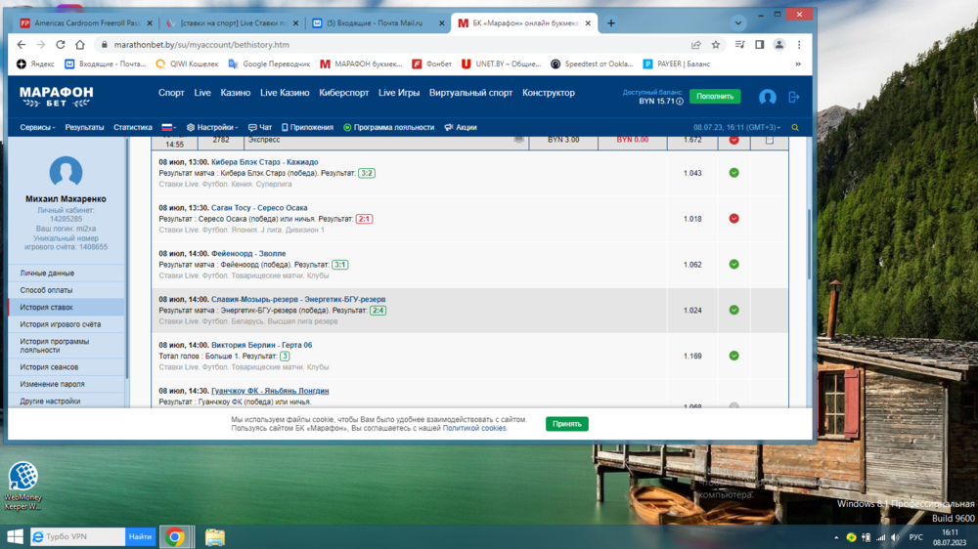Click the balance info icon next to BYN 15.71
The height and width of the screenshot is (549, 978).
click(680, 102)
